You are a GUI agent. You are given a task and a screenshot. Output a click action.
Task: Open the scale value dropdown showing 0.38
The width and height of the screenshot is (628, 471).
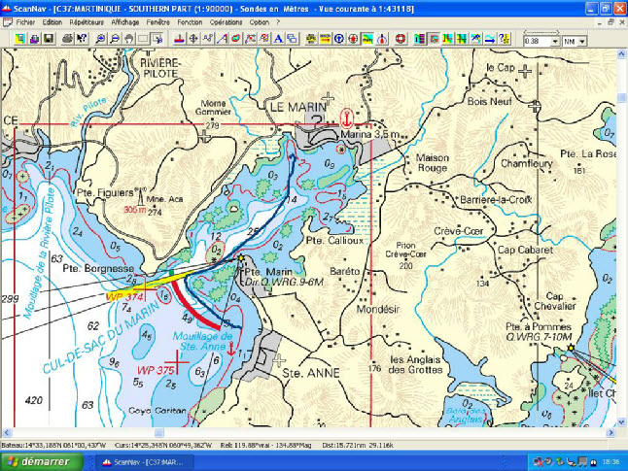coord(555,42)
